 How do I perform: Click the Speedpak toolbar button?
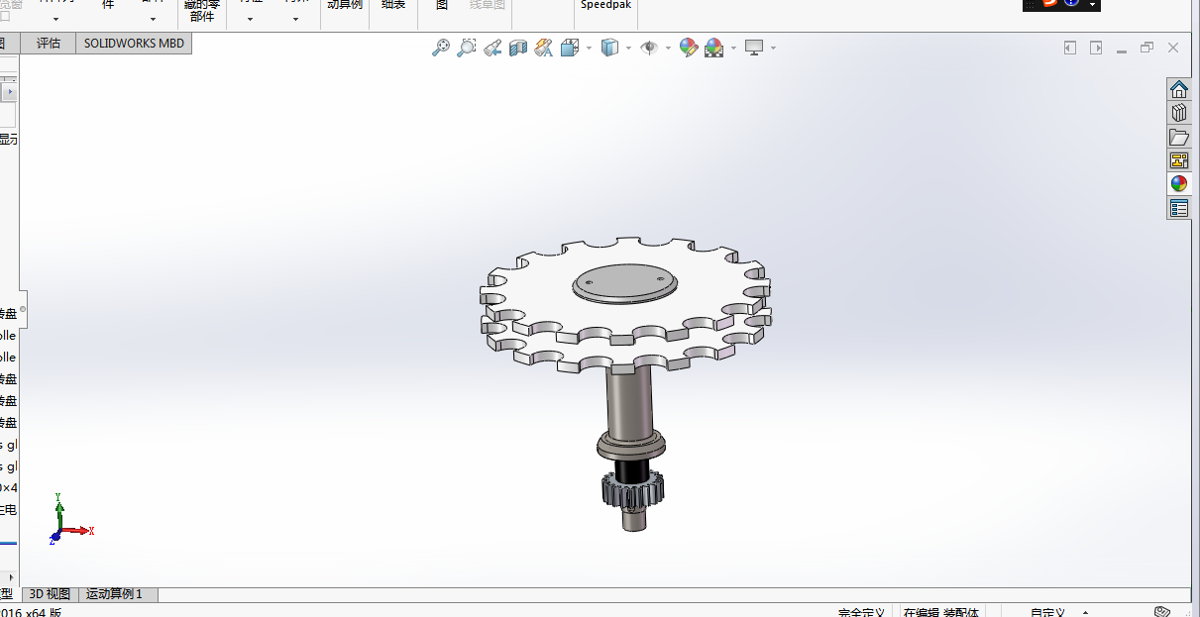pos(605,5)
